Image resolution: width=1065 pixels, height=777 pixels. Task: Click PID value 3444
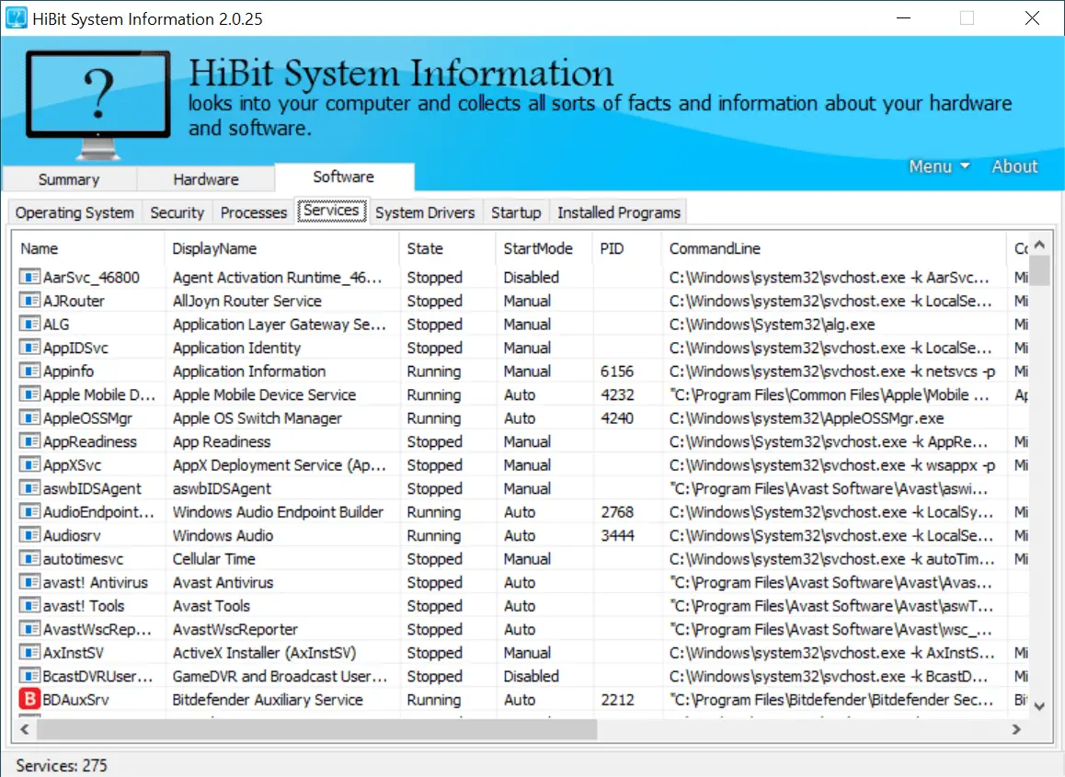click(617, 535)
